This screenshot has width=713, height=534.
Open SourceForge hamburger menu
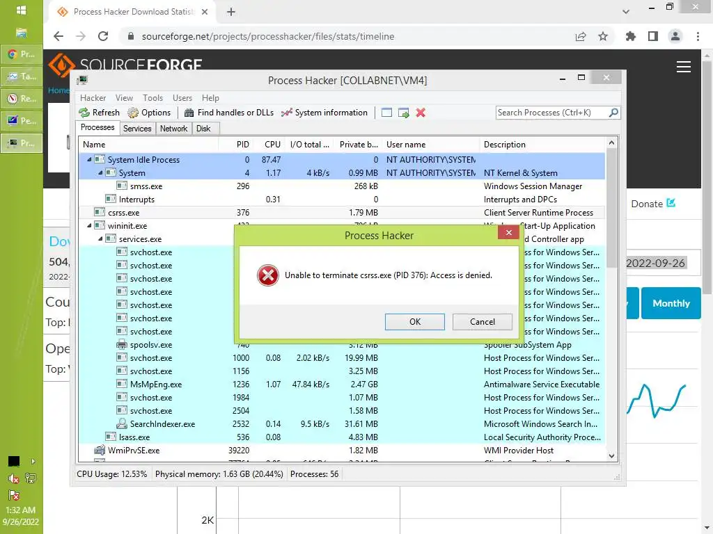coord(684,67)
